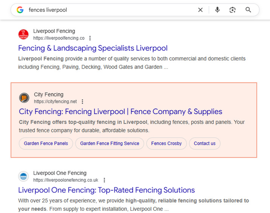Open more options for liverpoolfencing.co result
270x213 pixels.
tap(90, 38)
